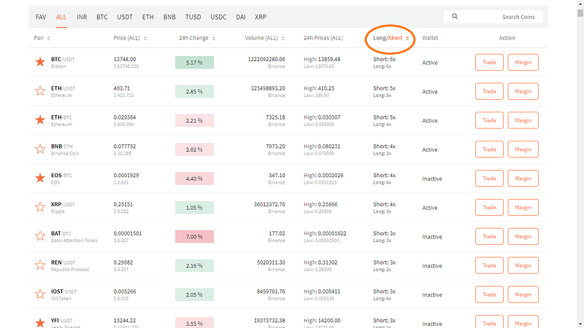Click the REN/USDT pair name

pyautogui.click(x=63, y=262)
